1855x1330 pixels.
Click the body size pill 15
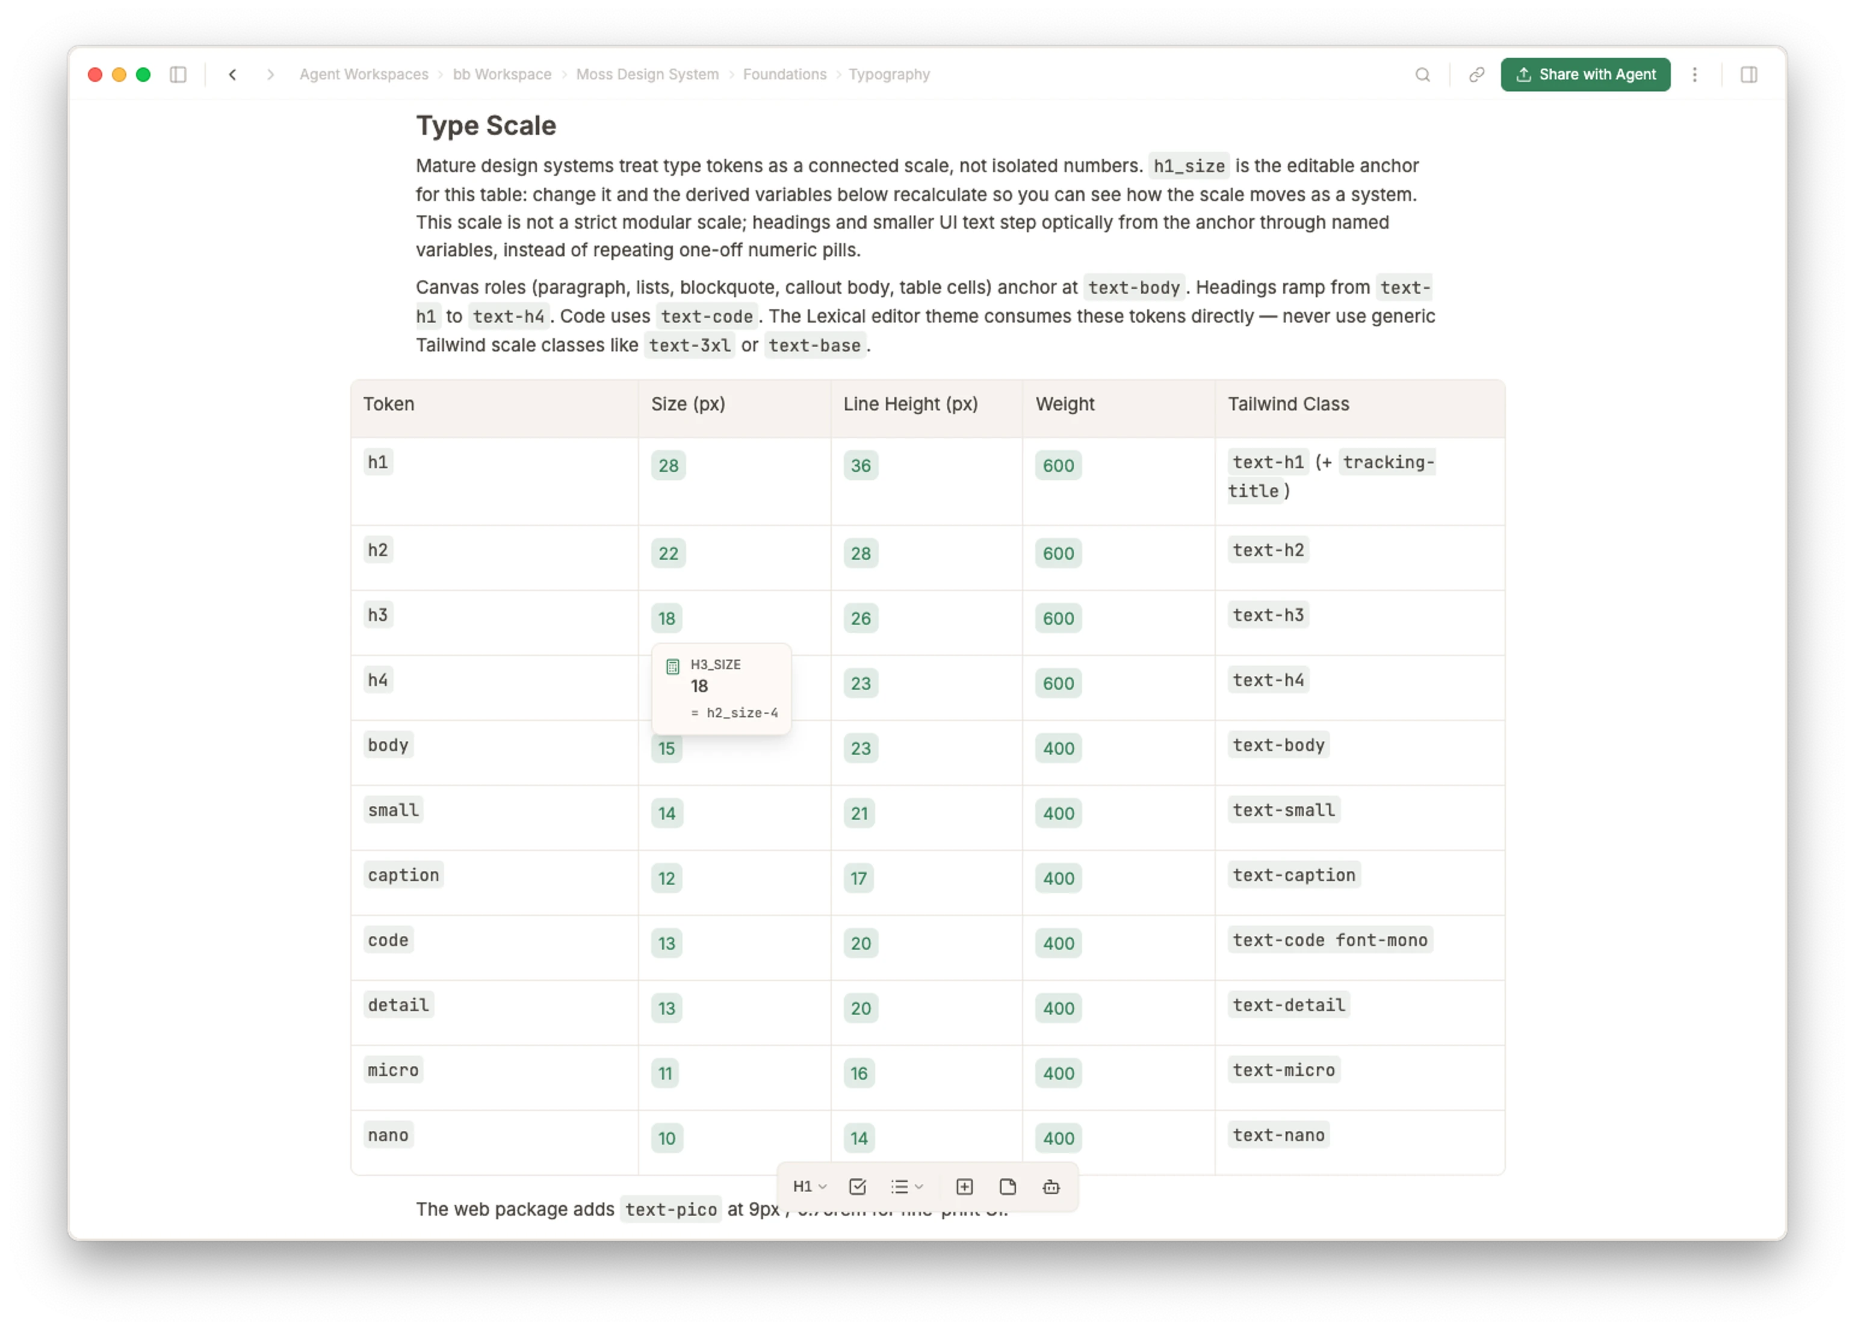coord(667,747)
